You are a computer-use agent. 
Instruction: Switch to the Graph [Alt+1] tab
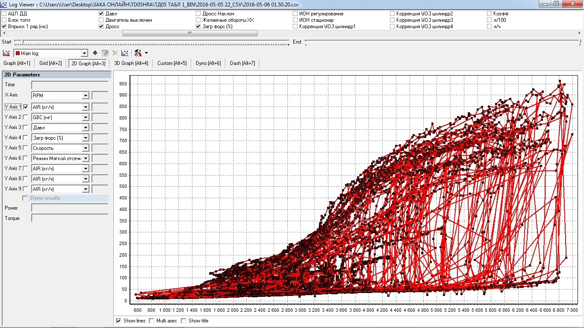click(x=17, y=63)
